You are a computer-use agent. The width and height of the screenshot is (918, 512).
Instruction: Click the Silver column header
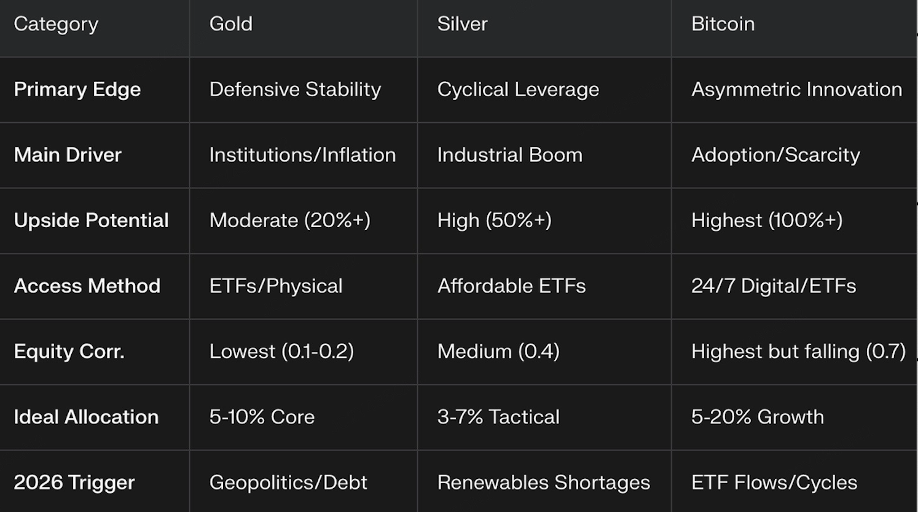click(x=462, y=24)
